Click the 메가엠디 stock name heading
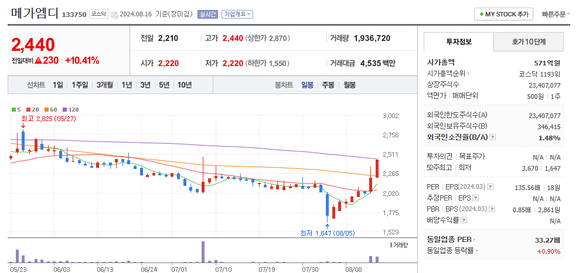Viewport: 579px width, 273px height. (35, 13)
